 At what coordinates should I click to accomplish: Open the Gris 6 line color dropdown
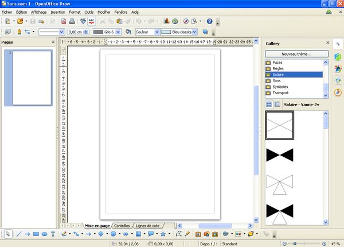[118, 32]
